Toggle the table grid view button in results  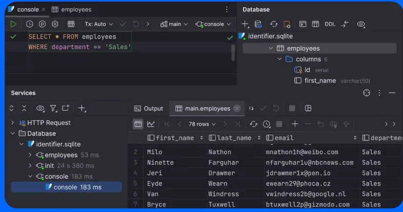137,124
